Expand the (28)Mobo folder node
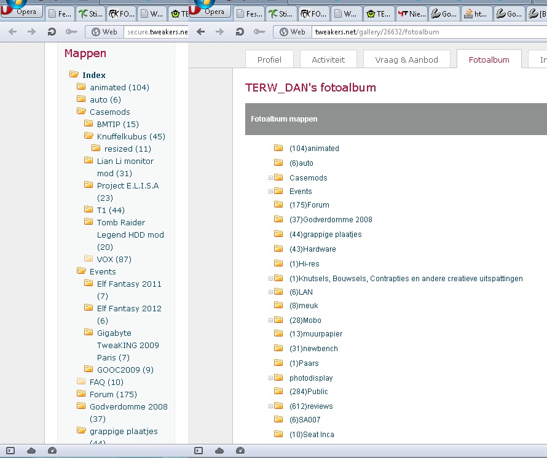547x458 pixels. tap(270, 320)
